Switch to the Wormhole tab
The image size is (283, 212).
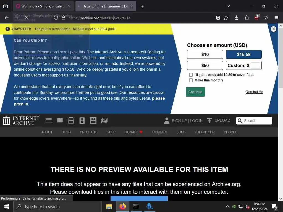tap(43, 6)
